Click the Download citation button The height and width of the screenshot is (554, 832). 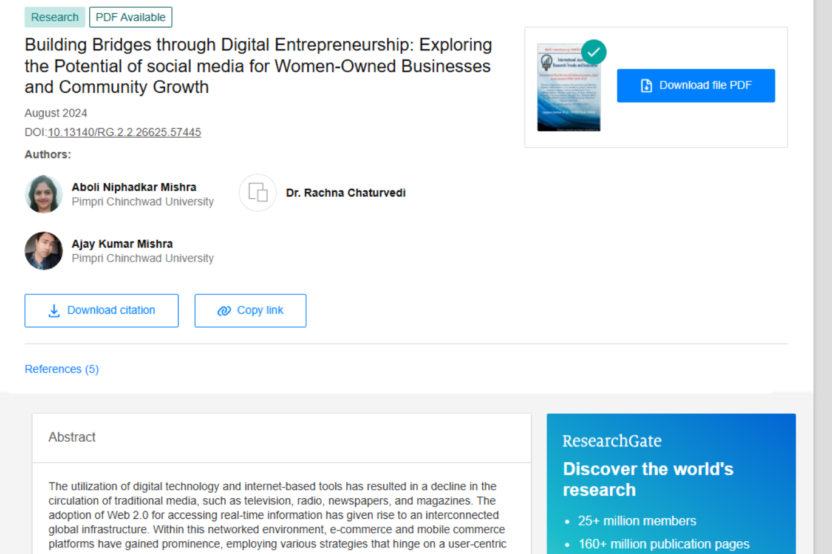click(x=101, y=311)
